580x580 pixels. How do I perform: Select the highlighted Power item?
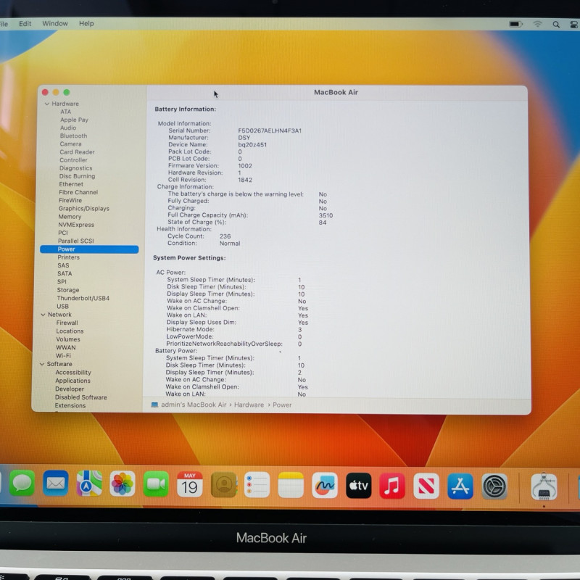(x=89, y=249)
